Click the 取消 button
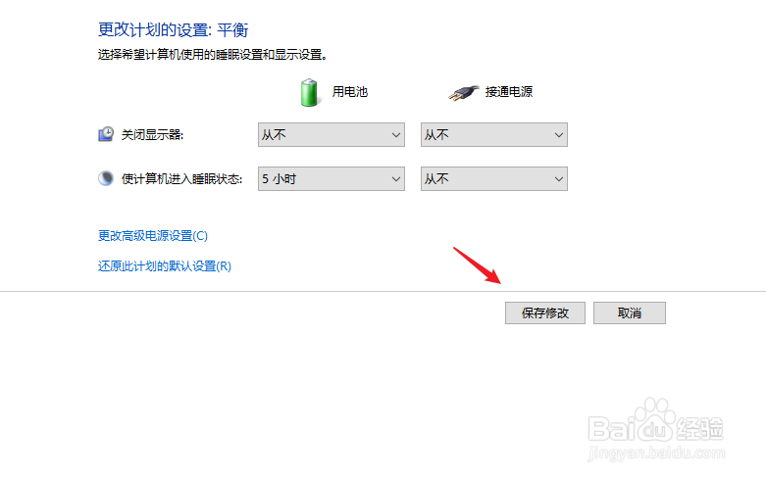The width and height of the screenshot is (766, 479). click(630, 312)
